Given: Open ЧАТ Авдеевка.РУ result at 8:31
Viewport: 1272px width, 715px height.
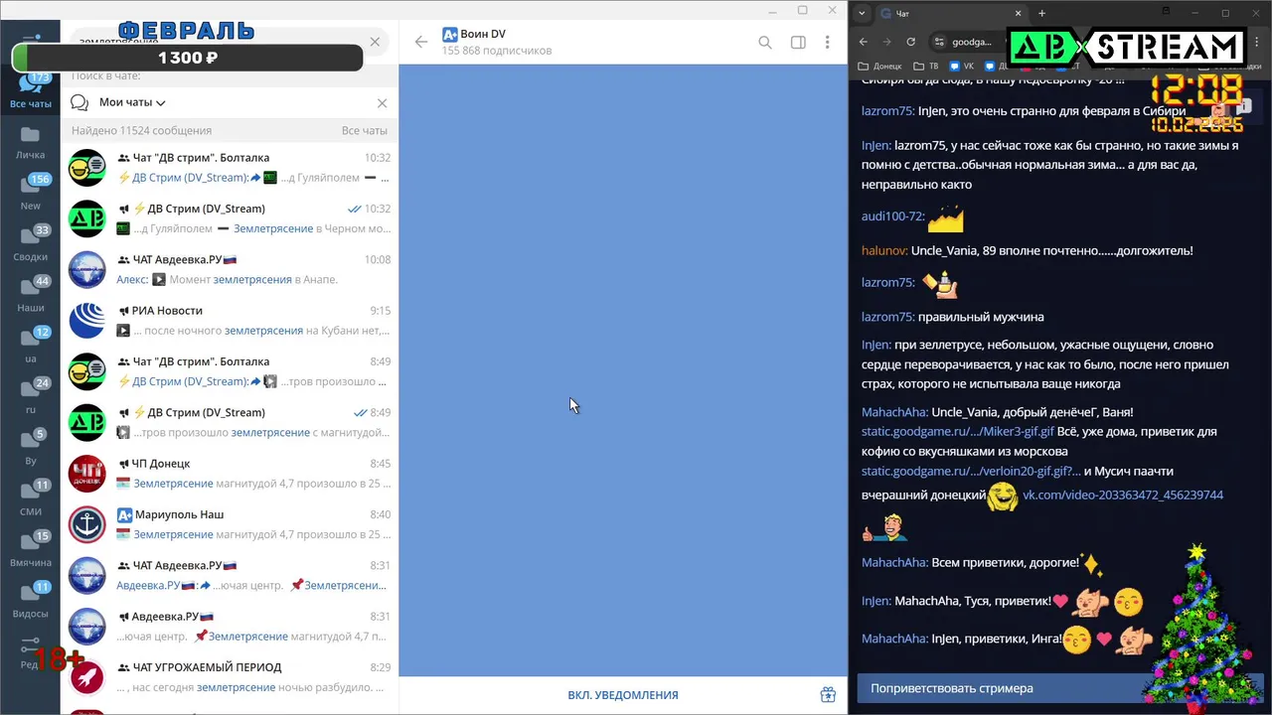Looking at the screenshot, I should (229, 575).
